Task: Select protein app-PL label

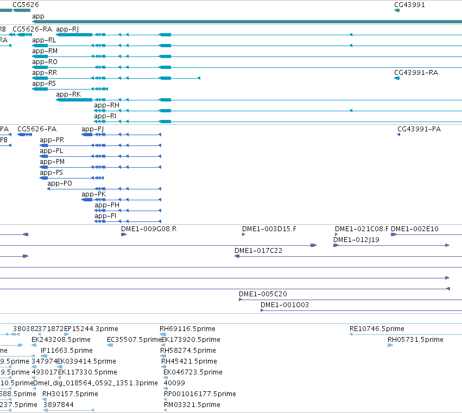Action: [x=51, y=151]
